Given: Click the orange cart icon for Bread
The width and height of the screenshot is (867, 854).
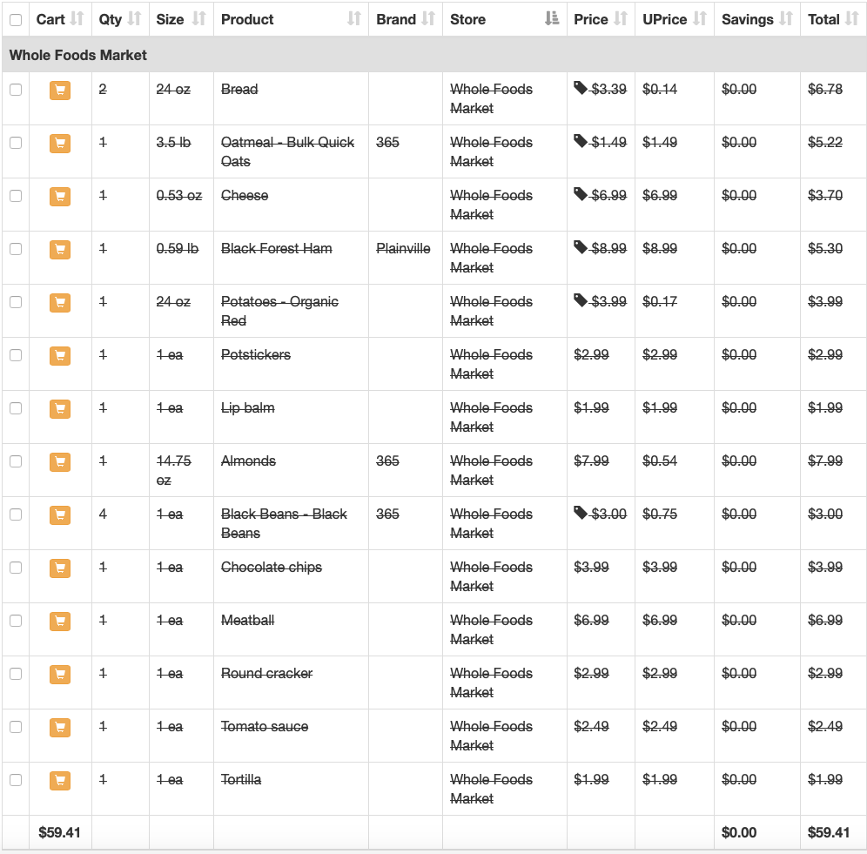Looking at the screenshot, I should click(x=60, y=91).
